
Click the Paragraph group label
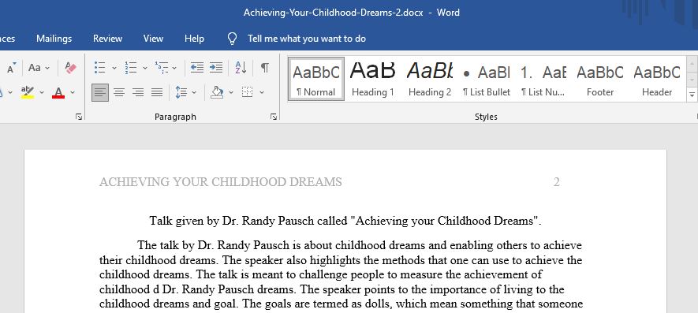tap(175, 117)
